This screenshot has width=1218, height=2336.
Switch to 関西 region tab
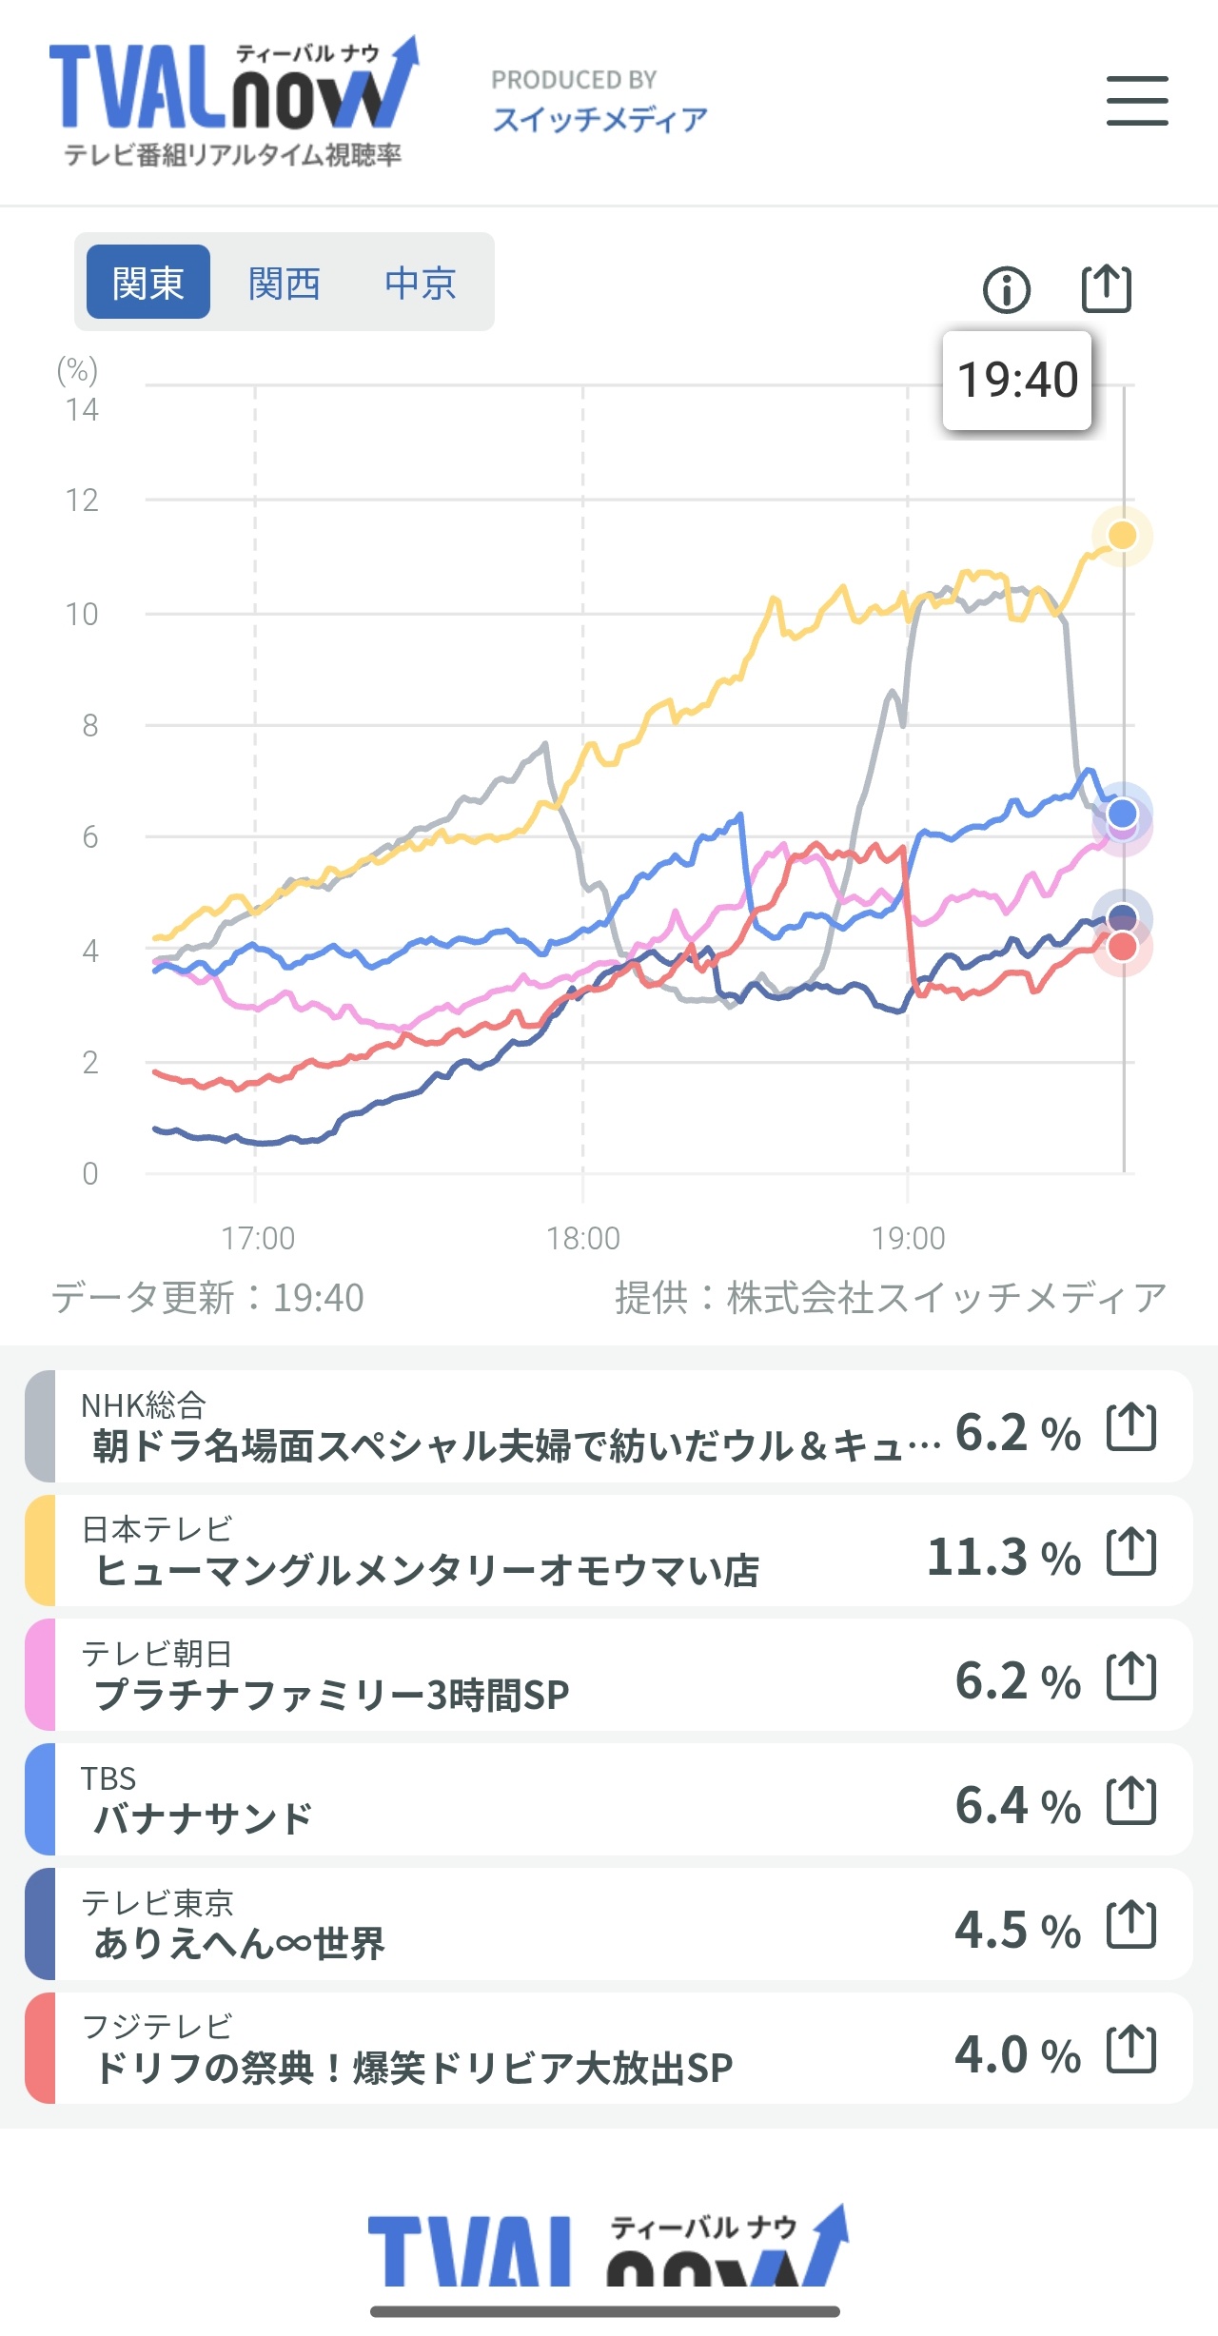[284, 283]
